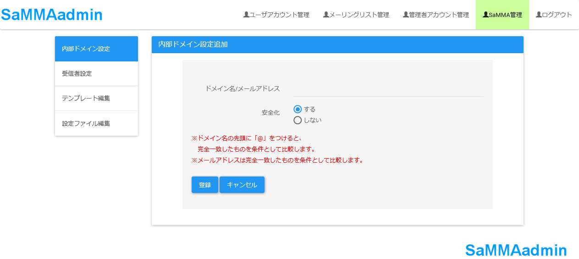Open the ユーザアカウント管理 menu

(276, 15)
